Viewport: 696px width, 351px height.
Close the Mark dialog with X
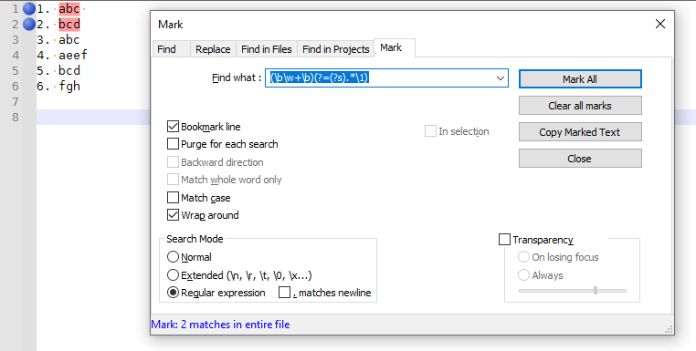tap(660, 24)
